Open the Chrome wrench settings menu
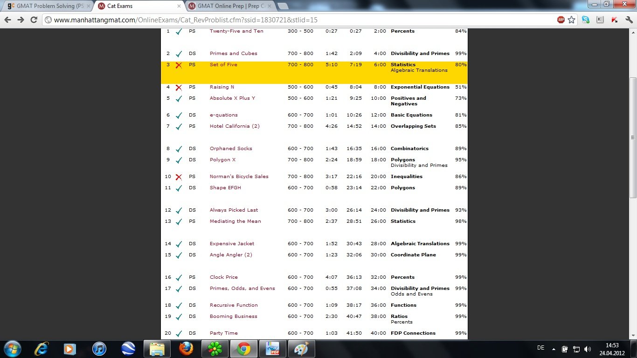Image resolution: width=637 pixels, height=358 pixels. [x=628, y=20]
